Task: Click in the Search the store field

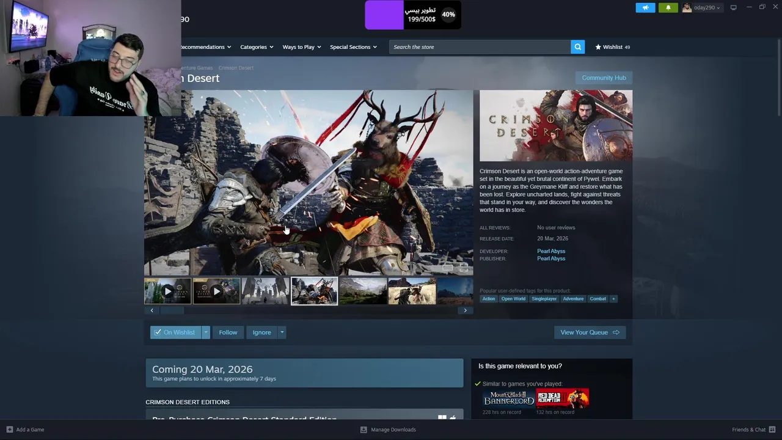Action: (x=480, y=47)
